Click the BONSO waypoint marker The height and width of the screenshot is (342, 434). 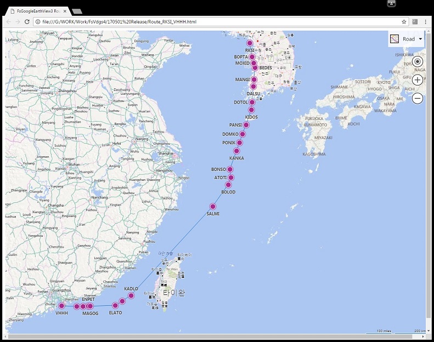coord(230,169)
